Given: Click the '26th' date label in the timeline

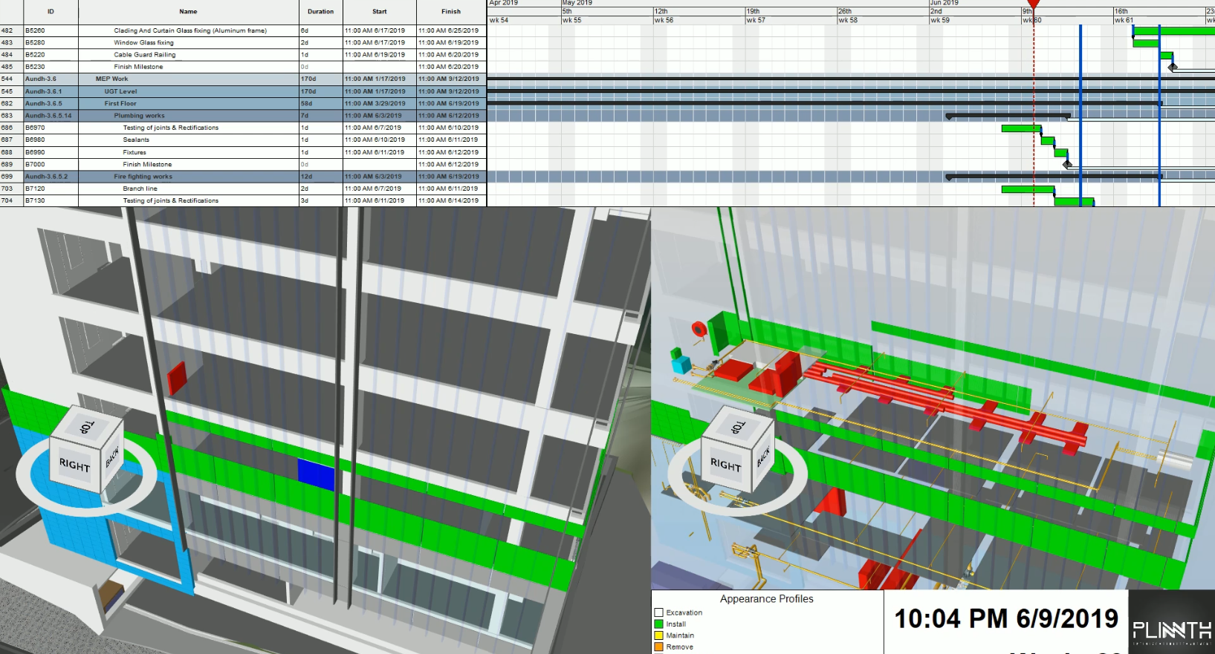Looking at the screenshot, I should (845, 11).
